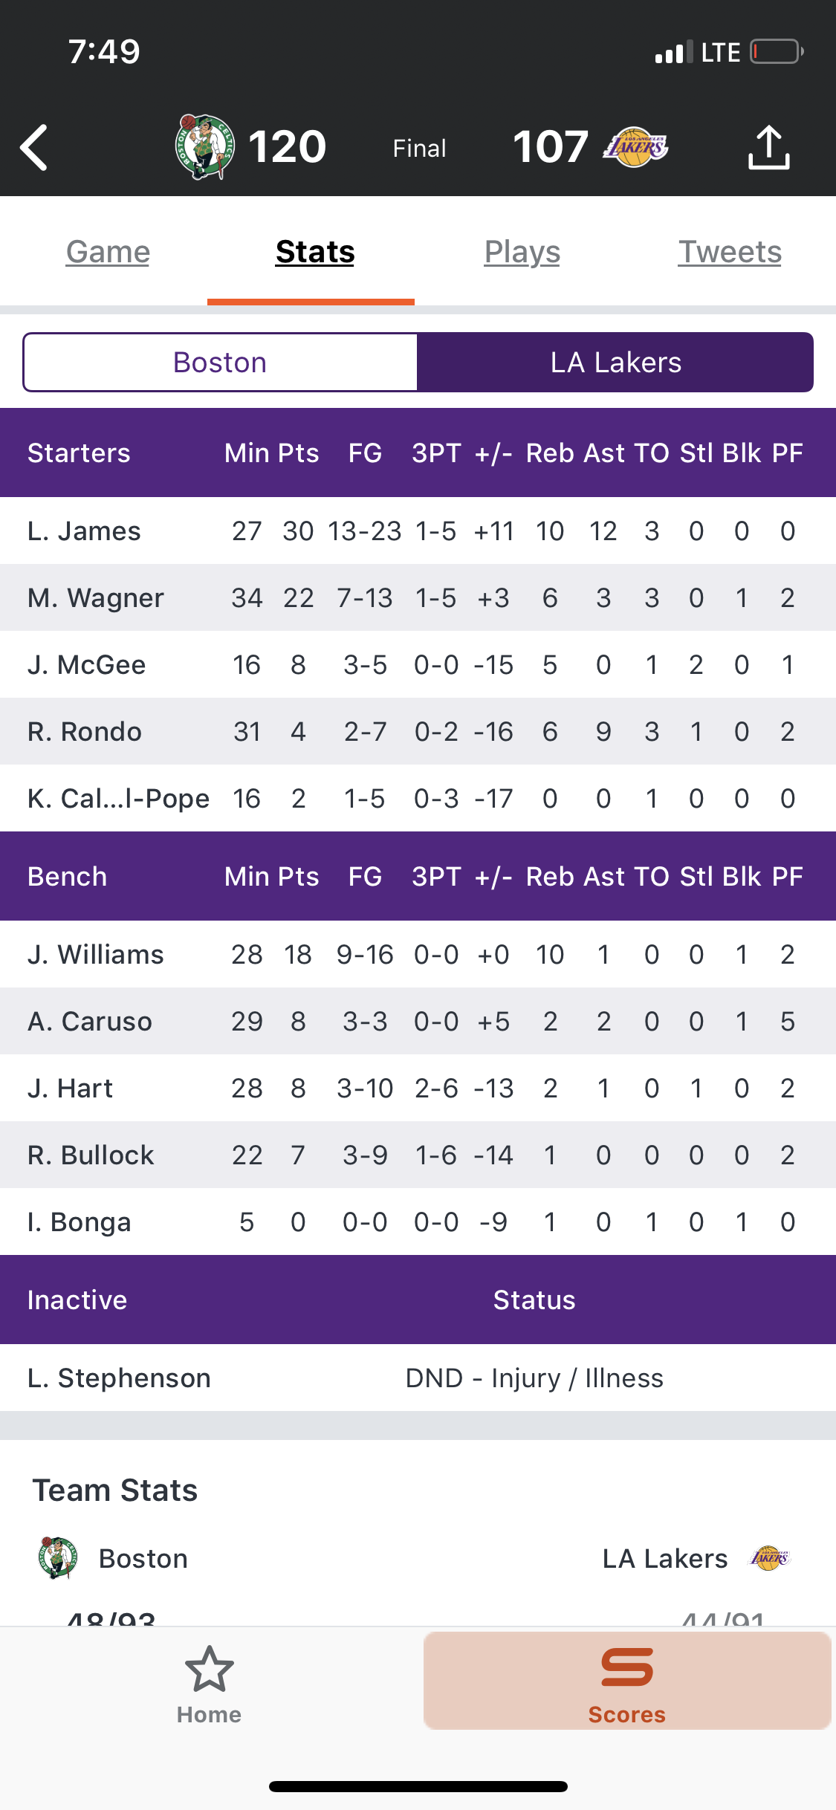Open L. James player row
Viewport: 836px width, 1810px height.
[418, 531]
